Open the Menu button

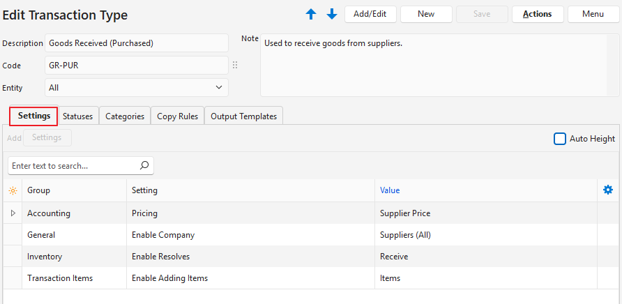(x=593, y=14)
